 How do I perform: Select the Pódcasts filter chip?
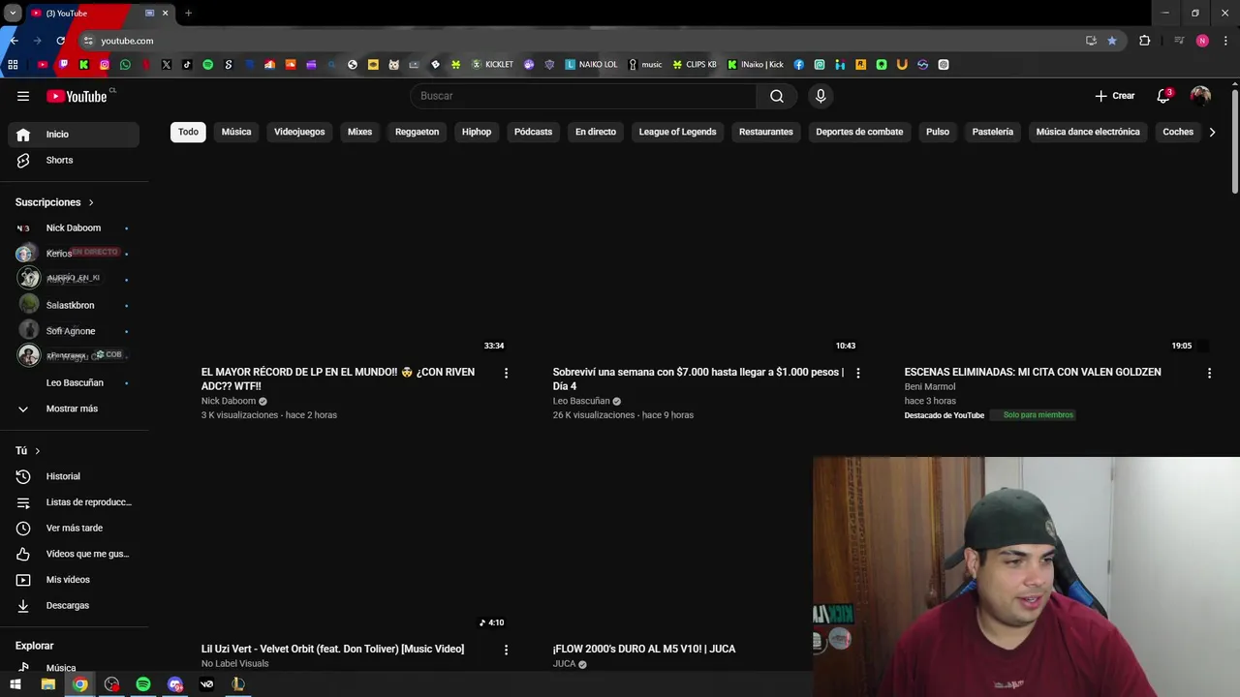point(533,132)
